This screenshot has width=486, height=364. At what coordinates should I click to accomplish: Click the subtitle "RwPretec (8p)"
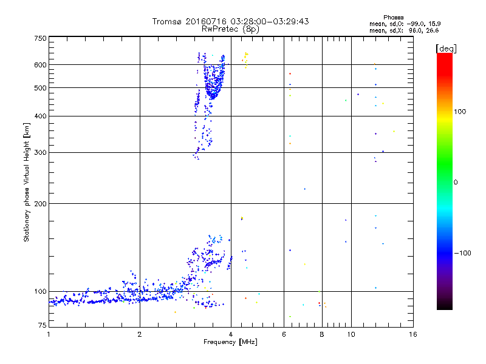(x=230, y=29)
